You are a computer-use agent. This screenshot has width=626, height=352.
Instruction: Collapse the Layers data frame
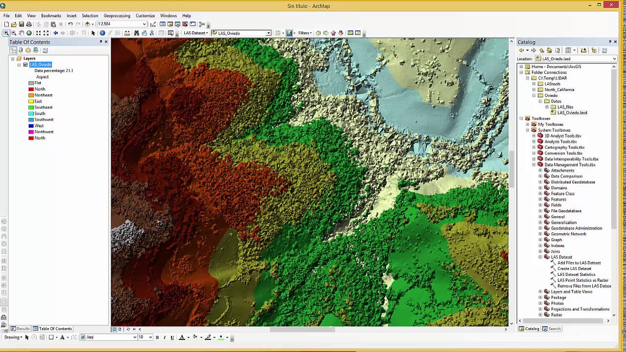tap(13, 59)
